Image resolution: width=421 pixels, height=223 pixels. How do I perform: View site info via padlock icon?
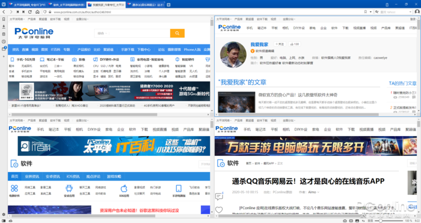50,12
